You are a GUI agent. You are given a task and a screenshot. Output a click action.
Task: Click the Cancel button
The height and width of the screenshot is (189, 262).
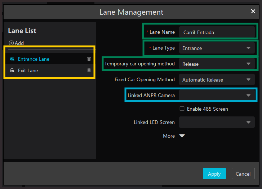(243, 174)
